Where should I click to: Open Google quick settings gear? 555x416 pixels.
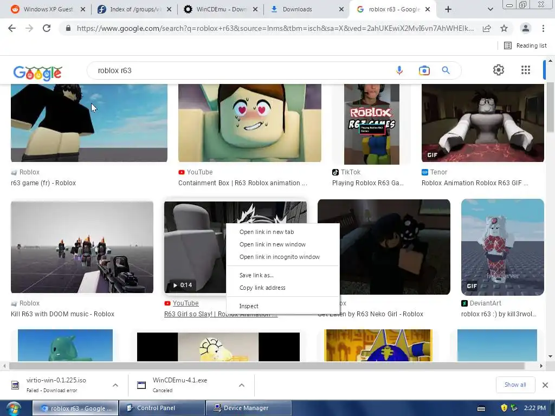[x=499, y=70]
